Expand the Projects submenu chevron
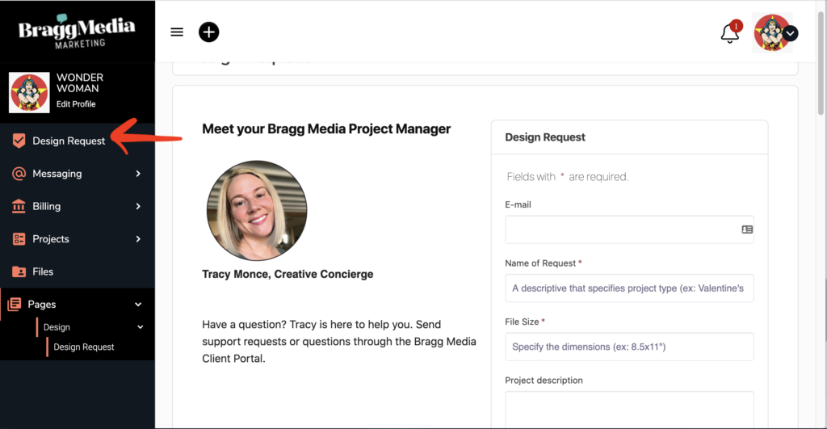The width and height of the screenshot is (827, 429). point(138,239)
